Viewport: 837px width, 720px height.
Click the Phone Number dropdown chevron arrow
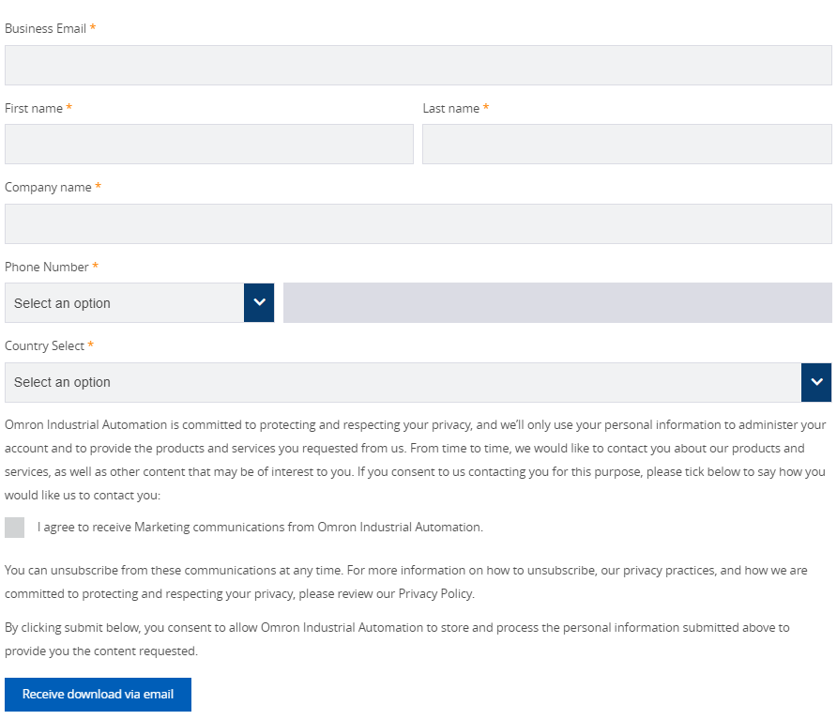pos(259,303)
